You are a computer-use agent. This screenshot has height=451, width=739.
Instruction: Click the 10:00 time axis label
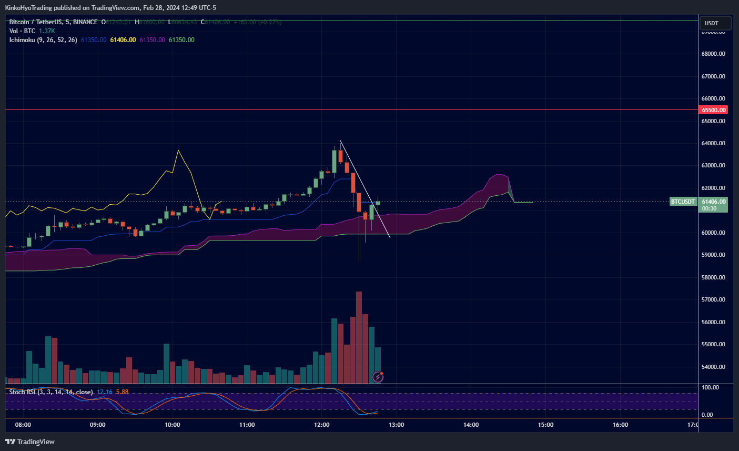[x=173, y=425]
